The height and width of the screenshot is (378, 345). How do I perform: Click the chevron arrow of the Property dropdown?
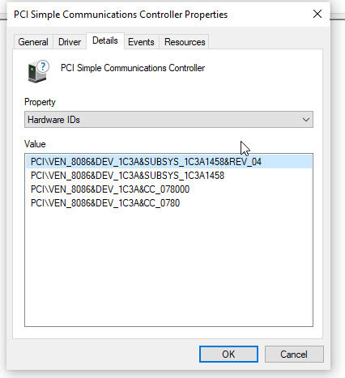pyautogui.click(x=305, y=120)
